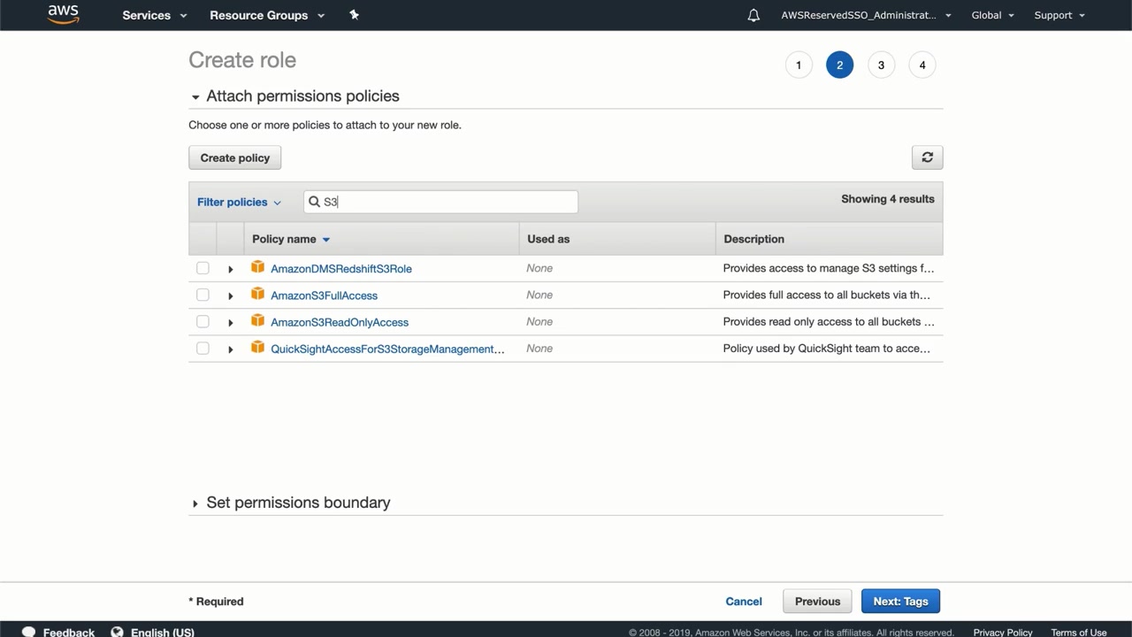Open the Filter policies dropdown
This screenshot has width=1132, height=637.
[x=239, y=202]
